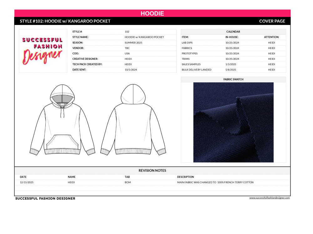Click the LAB DIPS calendar item
Viewport: 313px width, 234px height.
point(187,42)
